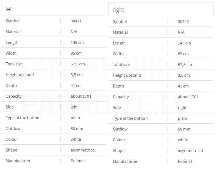Click 'Type of the bottom' in right table
Screen dimensions: 216x170
pos(130,118)
